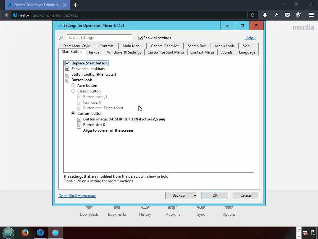Switch to Firefox Developer Edition taskbar icon
This screenshot has height=239, width=318.
click(40, 232)
